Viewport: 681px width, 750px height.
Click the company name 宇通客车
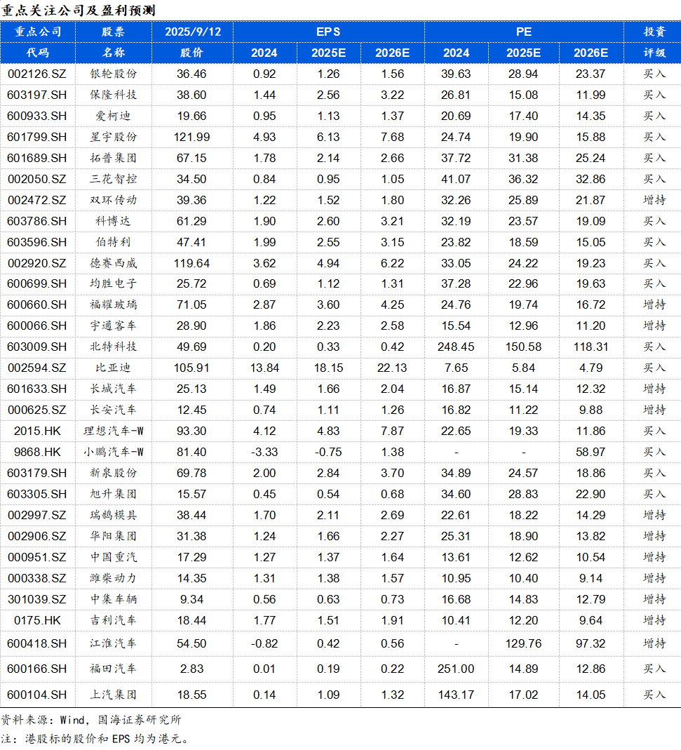point(114,326)
